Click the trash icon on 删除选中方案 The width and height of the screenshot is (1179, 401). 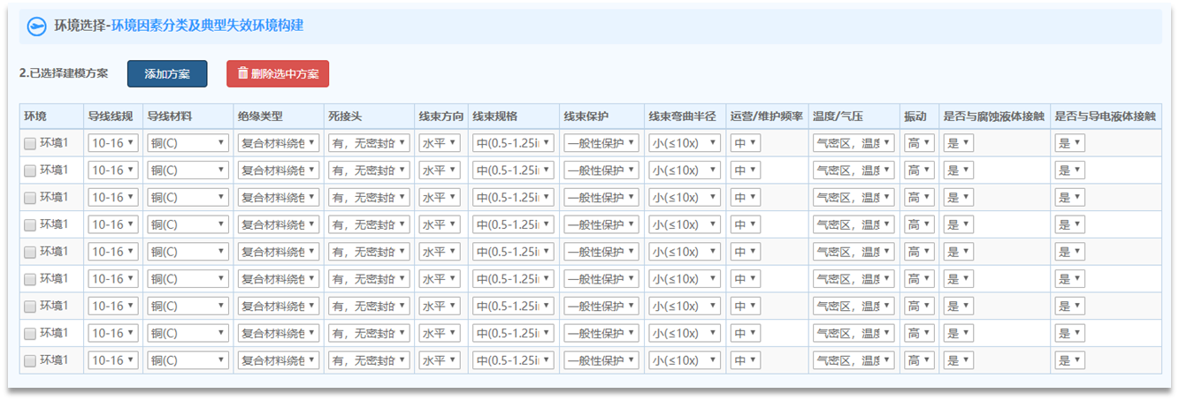tap(243, 74)
